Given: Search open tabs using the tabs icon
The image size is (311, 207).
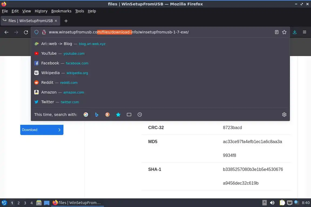Looking at the screenshot, I should tap(129, 115).
